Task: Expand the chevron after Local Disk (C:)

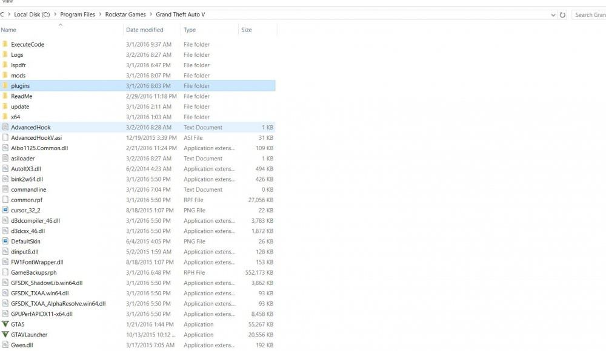Action: coord(55,15)
